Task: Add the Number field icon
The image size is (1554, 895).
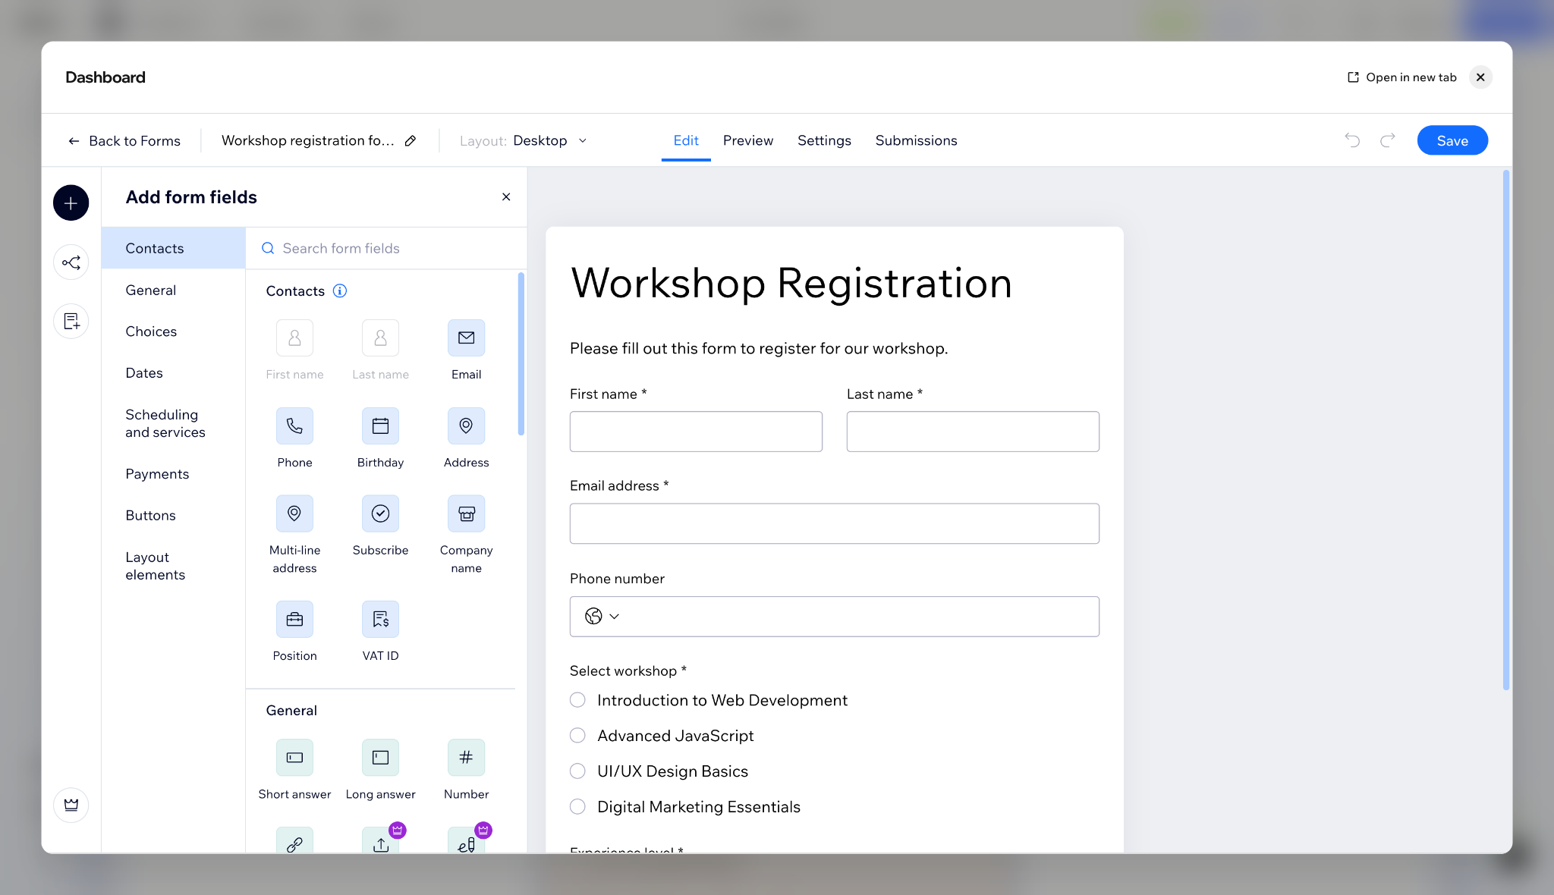Action: pos(466,758)
